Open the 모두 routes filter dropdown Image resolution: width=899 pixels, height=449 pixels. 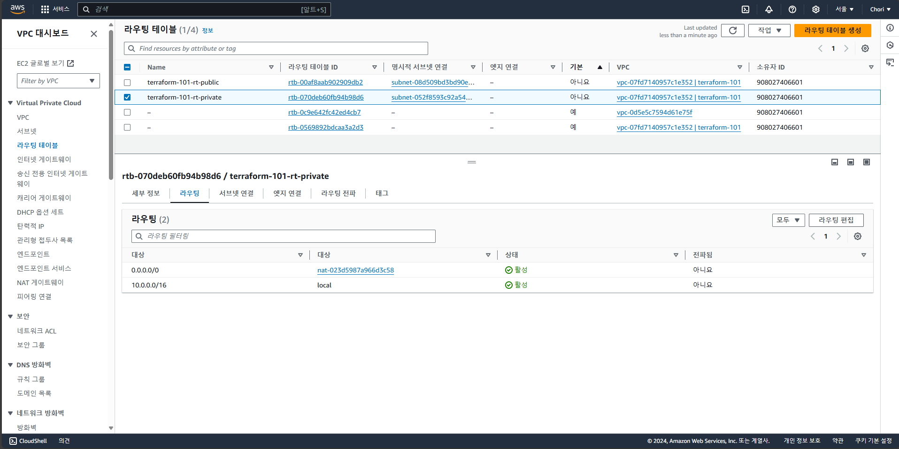coord(789,220)
